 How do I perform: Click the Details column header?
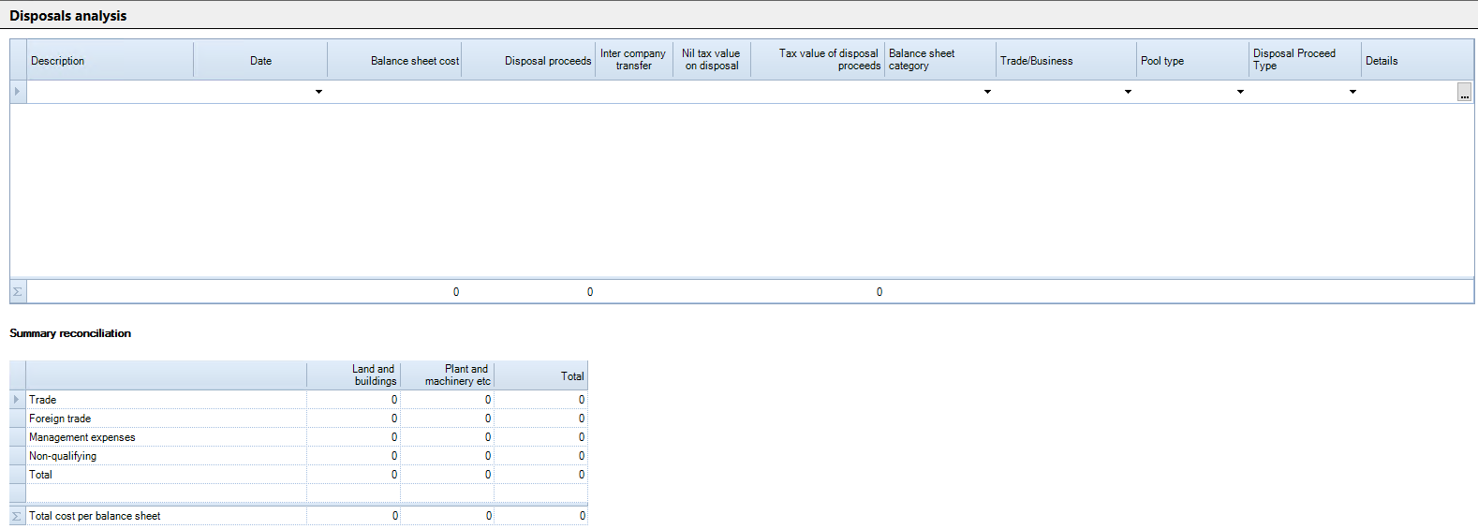(1418, 61)
